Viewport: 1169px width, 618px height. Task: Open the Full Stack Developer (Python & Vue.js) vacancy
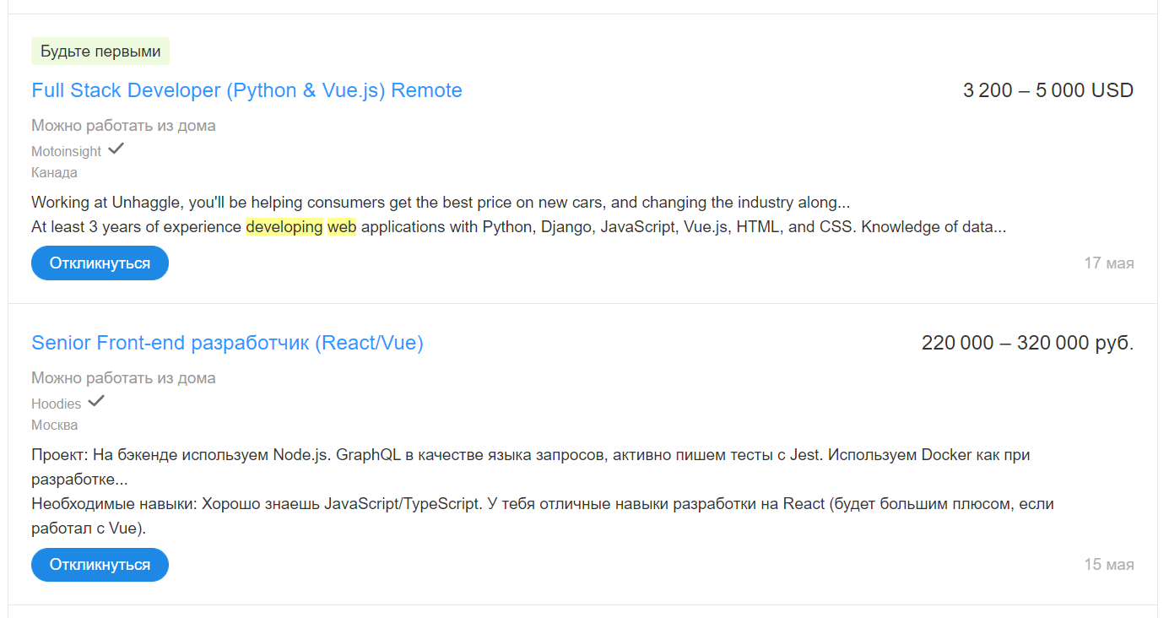pyautogui.click(x=246, y=90)
